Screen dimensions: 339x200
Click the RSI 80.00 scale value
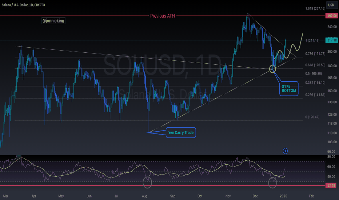tap(331, 156)
